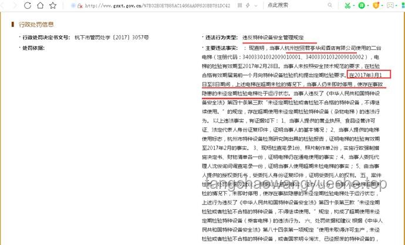Go forward to the next page

[15, 5]
